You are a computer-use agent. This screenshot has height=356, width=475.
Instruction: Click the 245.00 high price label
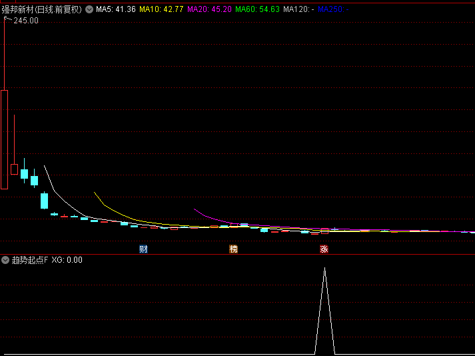(26, 21)
